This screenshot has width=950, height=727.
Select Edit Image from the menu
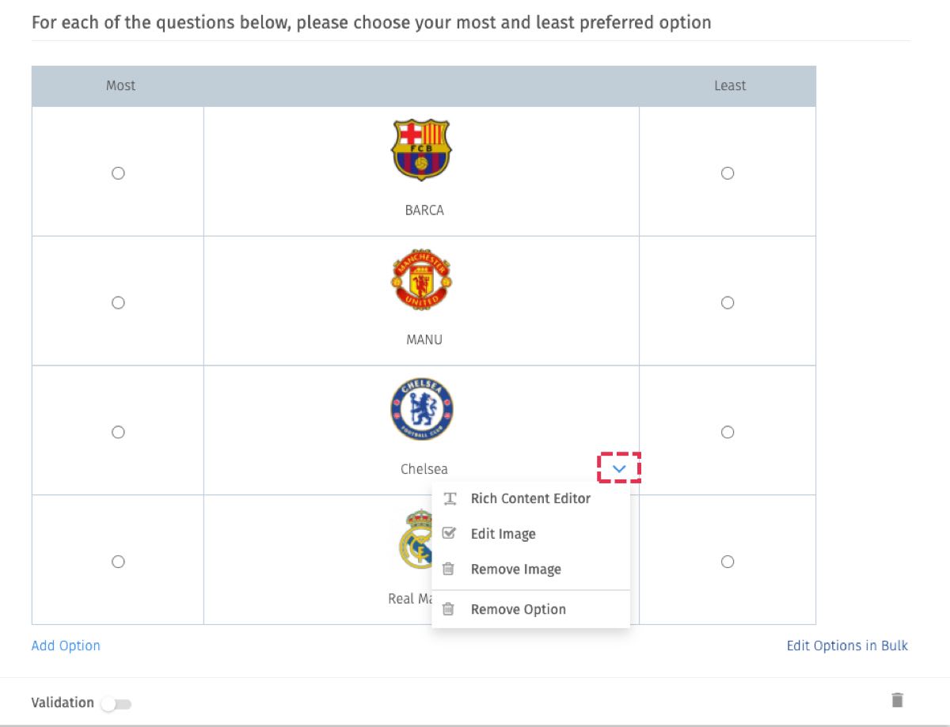click(x=503, y=534)
